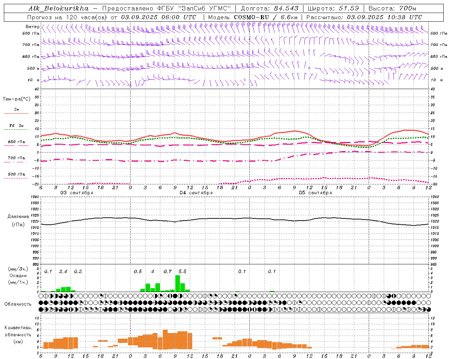This screenshot has width=449, height=359.
Task: Click the '0.7' precipitation total value
Action: click(x=168, y=271)
